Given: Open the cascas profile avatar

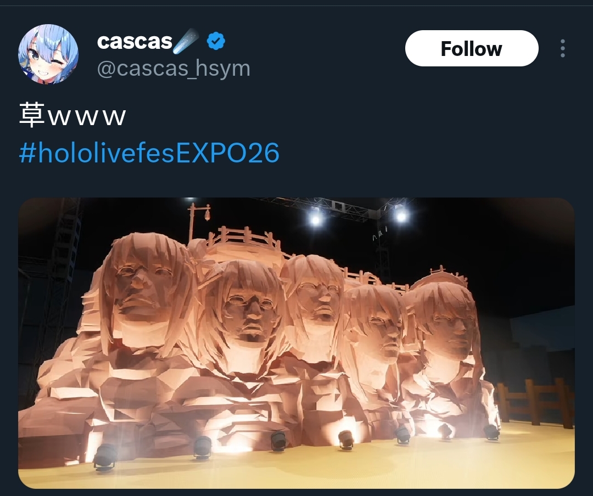Looking at the screenshot, I should click(48, 54).
